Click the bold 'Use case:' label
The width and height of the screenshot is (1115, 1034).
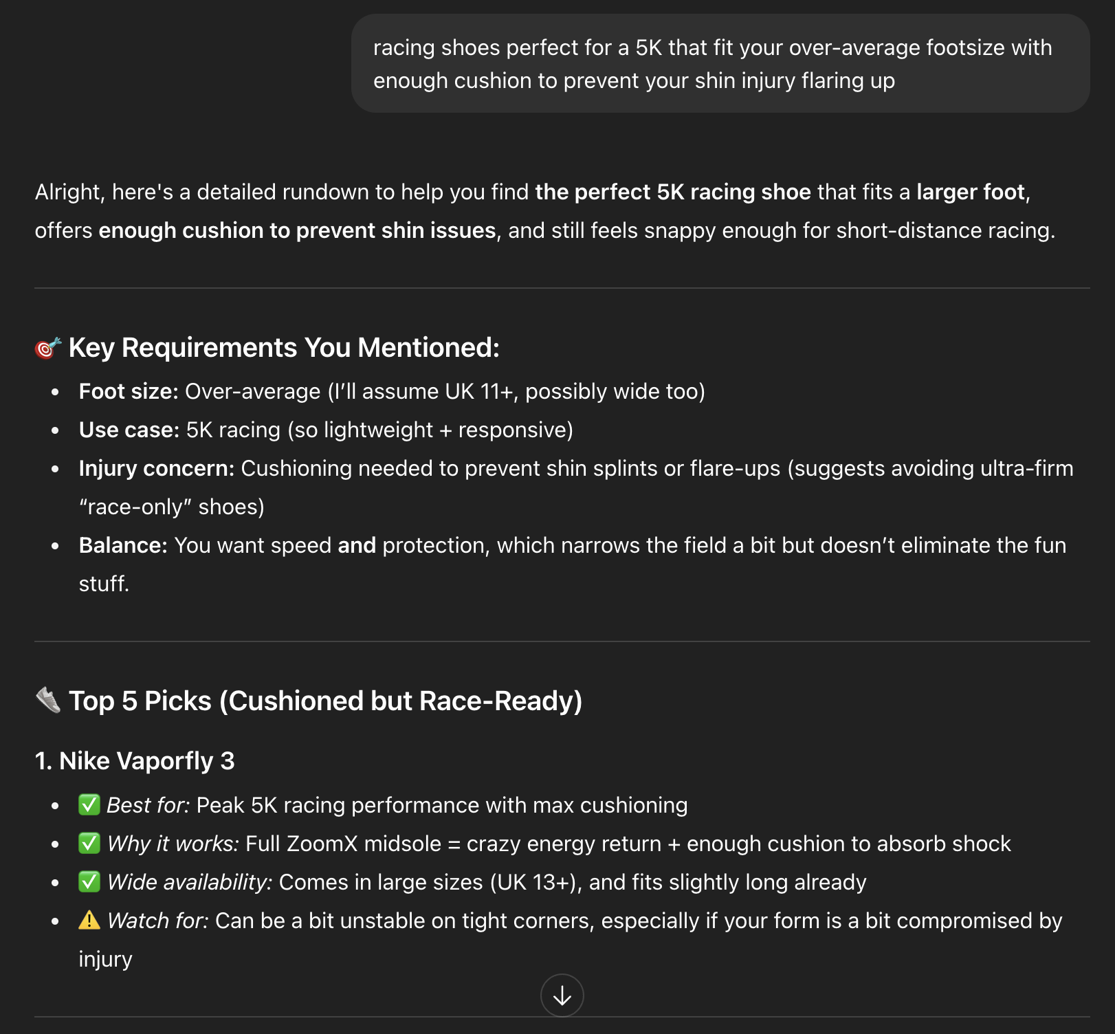(129, 430)
